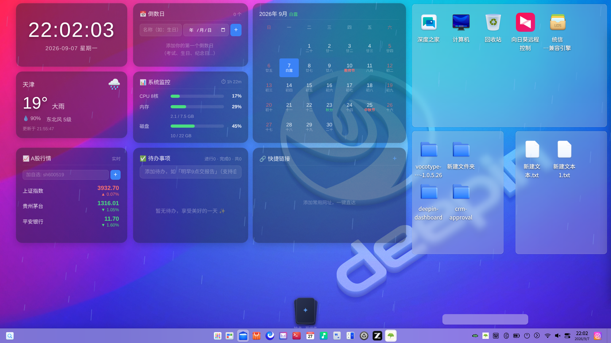Screen dimensions: 611x343
Task: Open the browser icon in the dock
Action: pyautogui.click(x=270, y=336)
